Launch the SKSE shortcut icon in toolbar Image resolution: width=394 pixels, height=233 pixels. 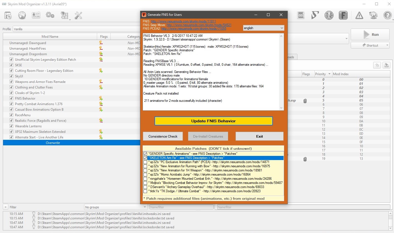tap(315, 15)
